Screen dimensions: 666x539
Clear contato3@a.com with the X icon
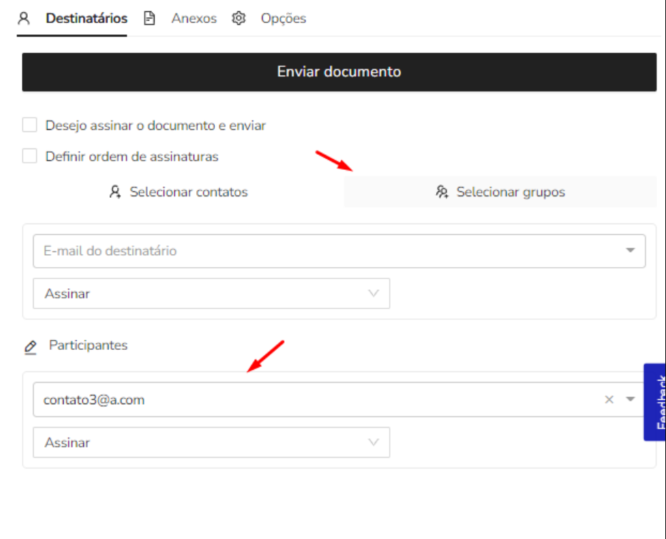(609, 400)
